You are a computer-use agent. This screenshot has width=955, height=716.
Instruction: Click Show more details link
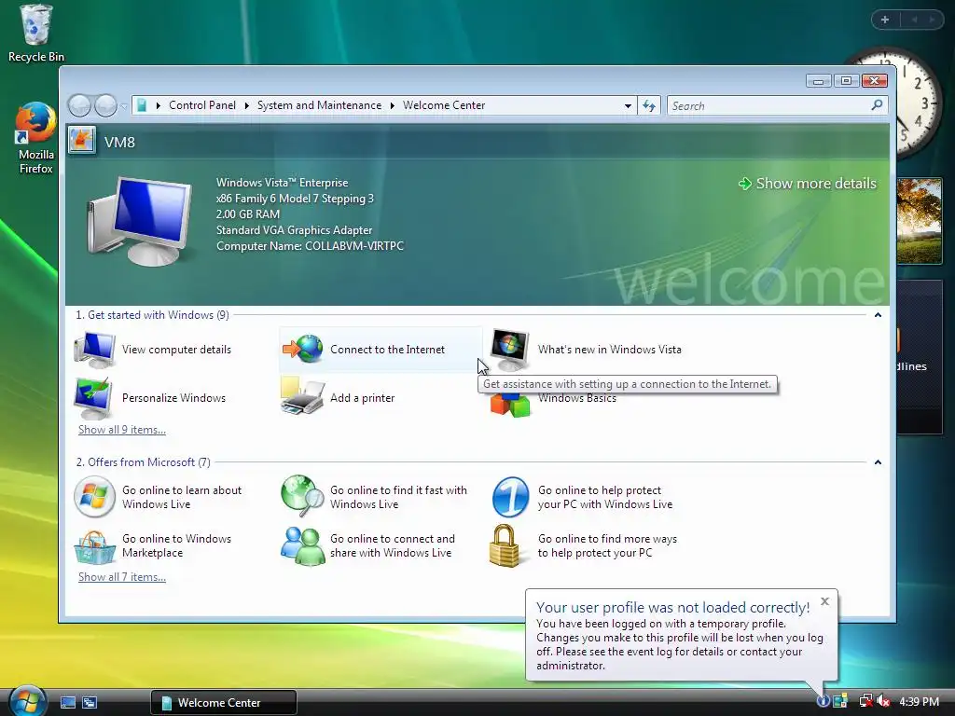point(808,184)
